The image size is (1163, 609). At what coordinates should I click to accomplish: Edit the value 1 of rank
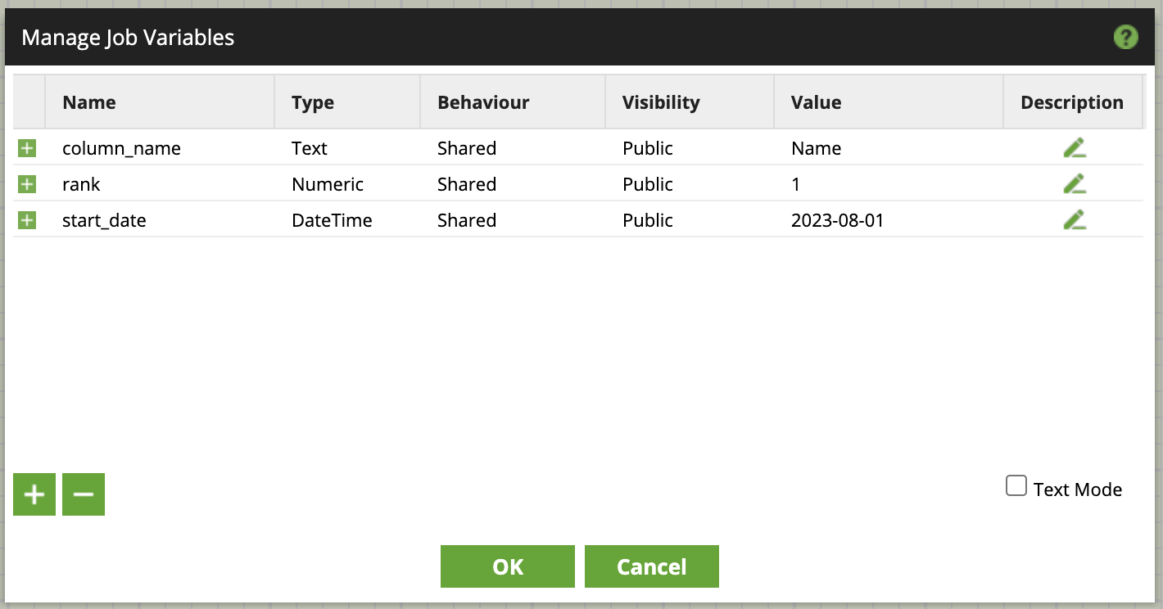click(x=889, y=184)
